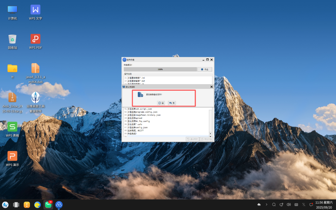The height and width of the screenshot is (210, 336).
Task: Maximize the 软件升级 window
Action: tap(208, 60)
